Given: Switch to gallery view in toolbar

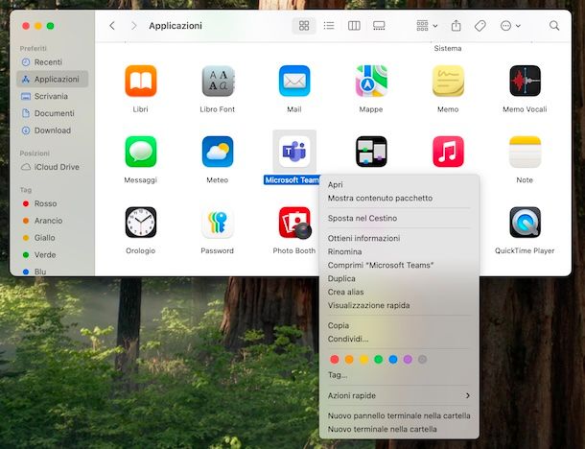Looking at the screenshot, I should tap(379, 25).
